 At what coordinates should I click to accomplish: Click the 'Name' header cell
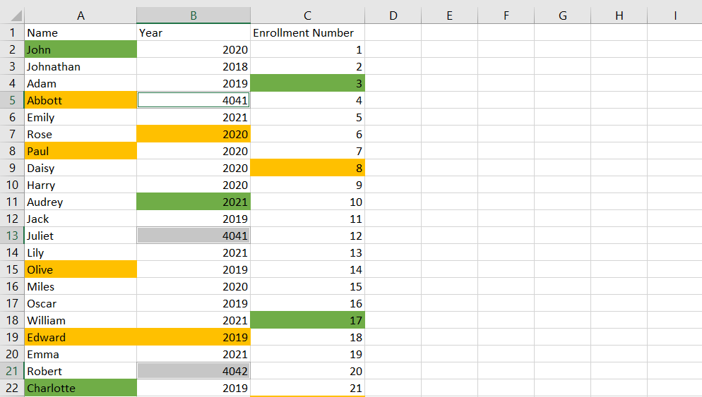pos(81,32)
